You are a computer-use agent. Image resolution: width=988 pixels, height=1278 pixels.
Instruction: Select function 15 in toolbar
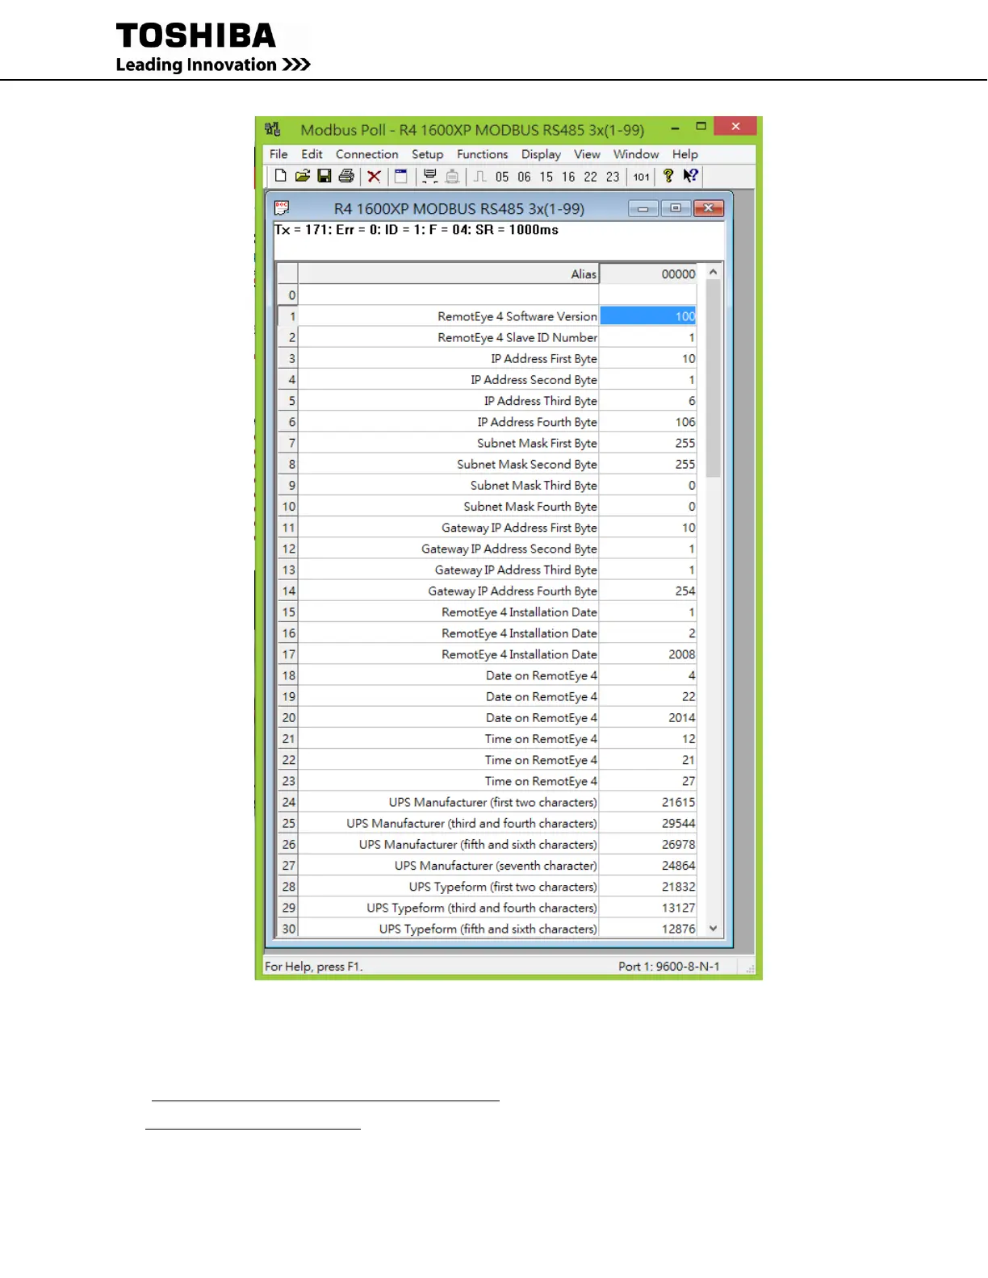coord(546,177)
